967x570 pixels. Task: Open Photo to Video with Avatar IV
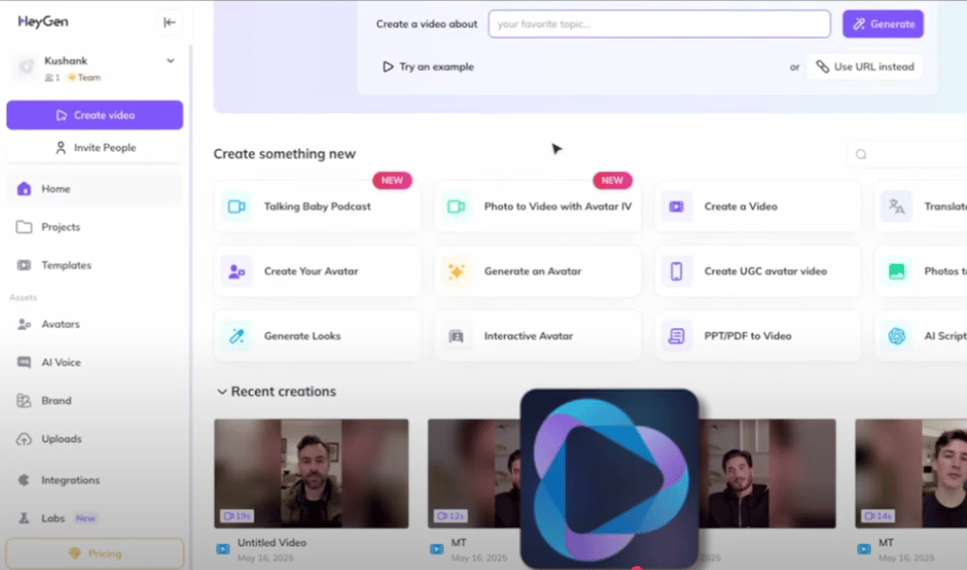[x=538, y=206]
